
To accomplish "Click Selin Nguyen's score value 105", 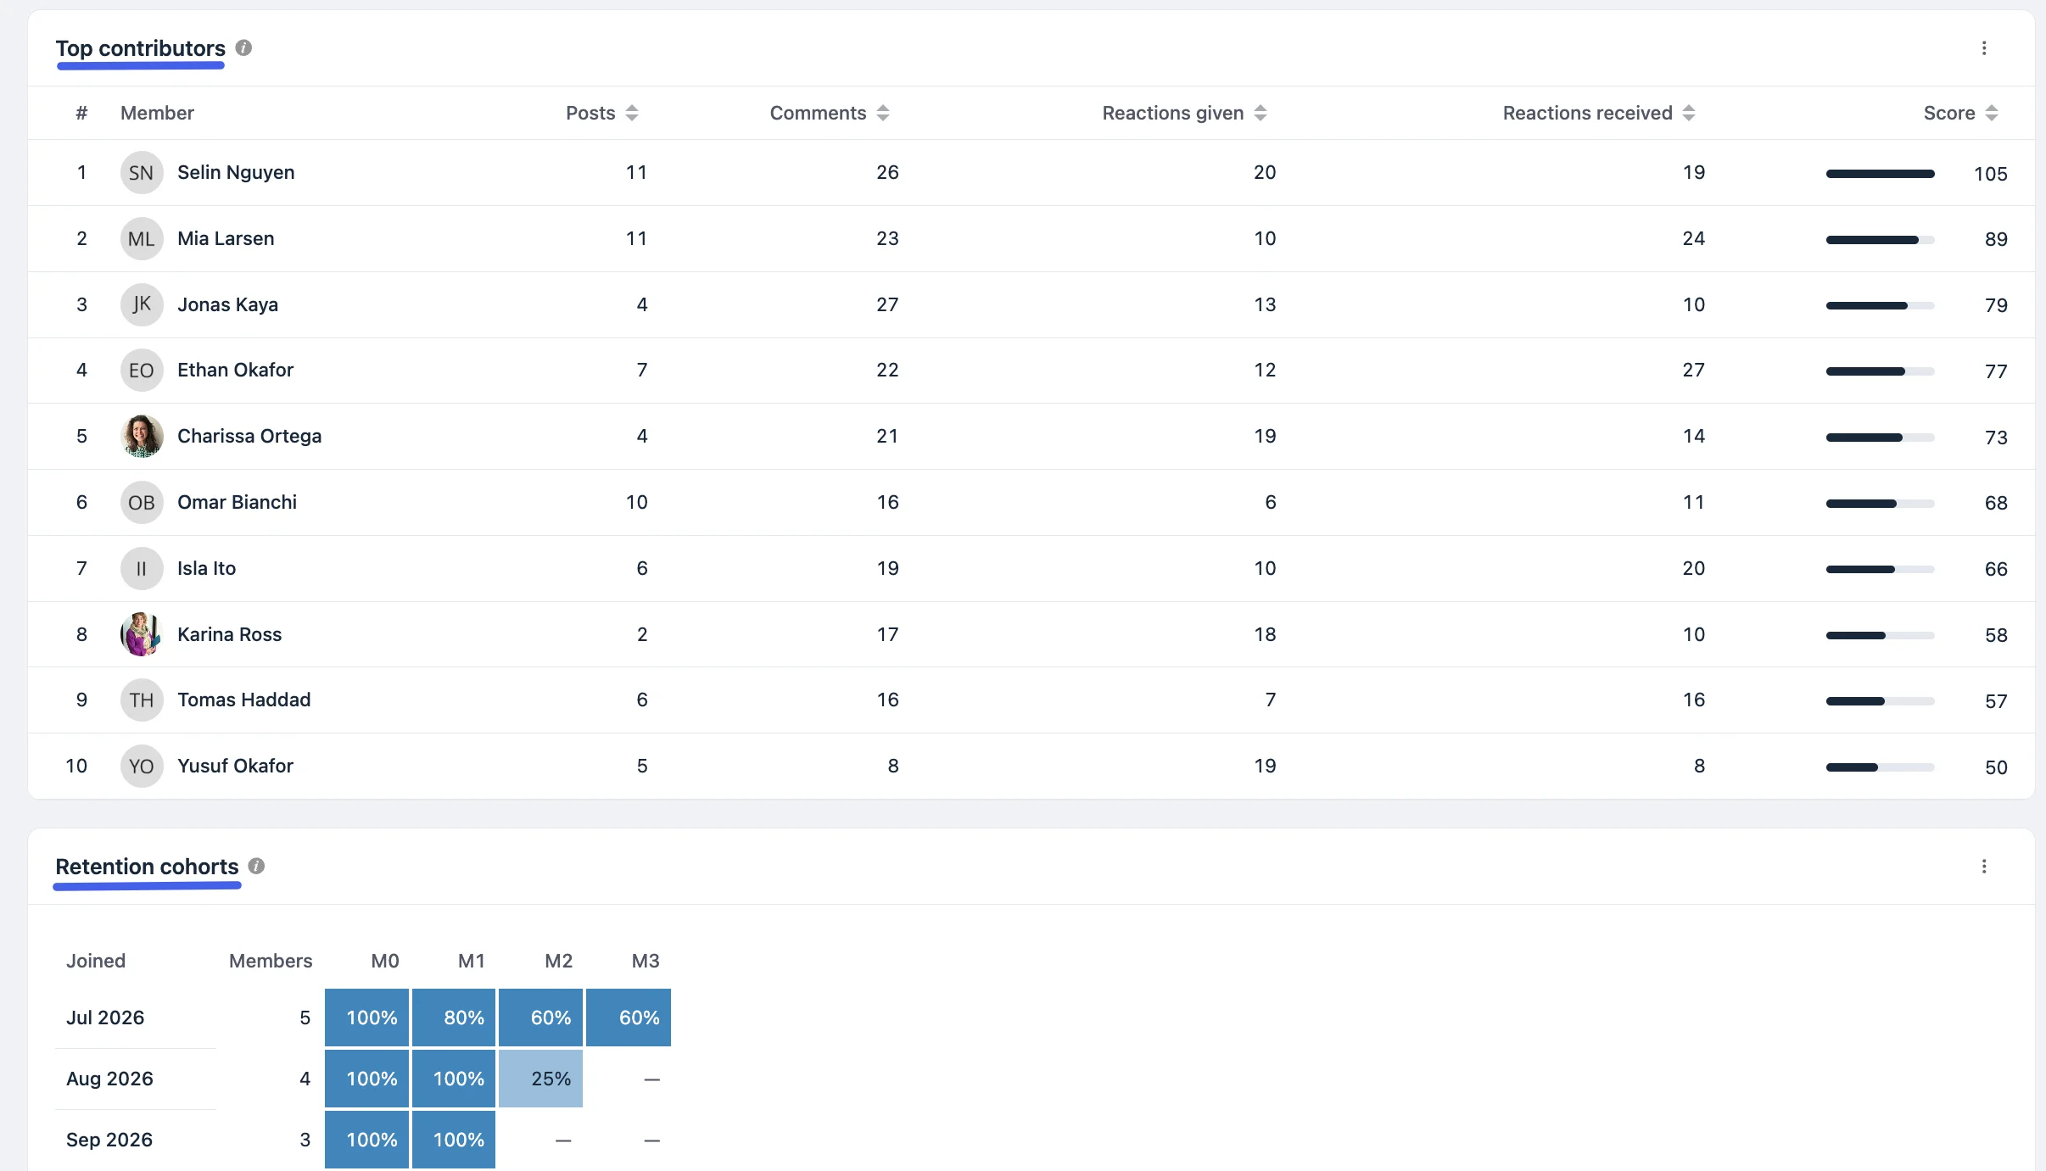I will (1990, 174).
